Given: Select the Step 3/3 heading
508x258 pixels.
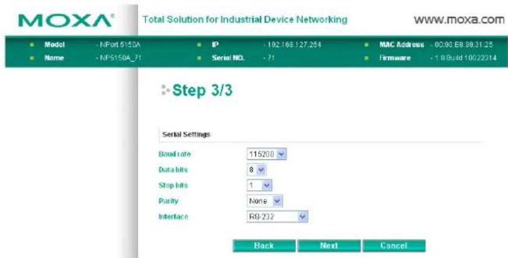Looking at the screenshot, I should (202, 90).
